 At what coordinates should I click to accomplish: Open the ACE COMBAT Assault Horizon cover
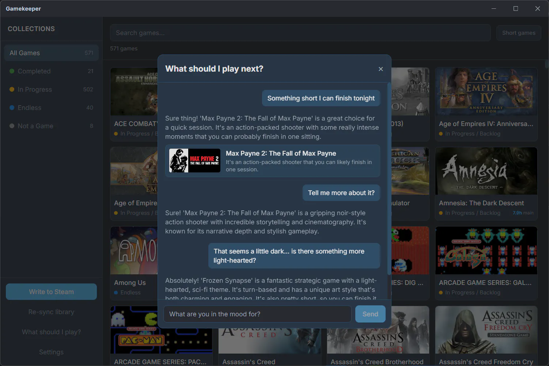tap(134, 91)
